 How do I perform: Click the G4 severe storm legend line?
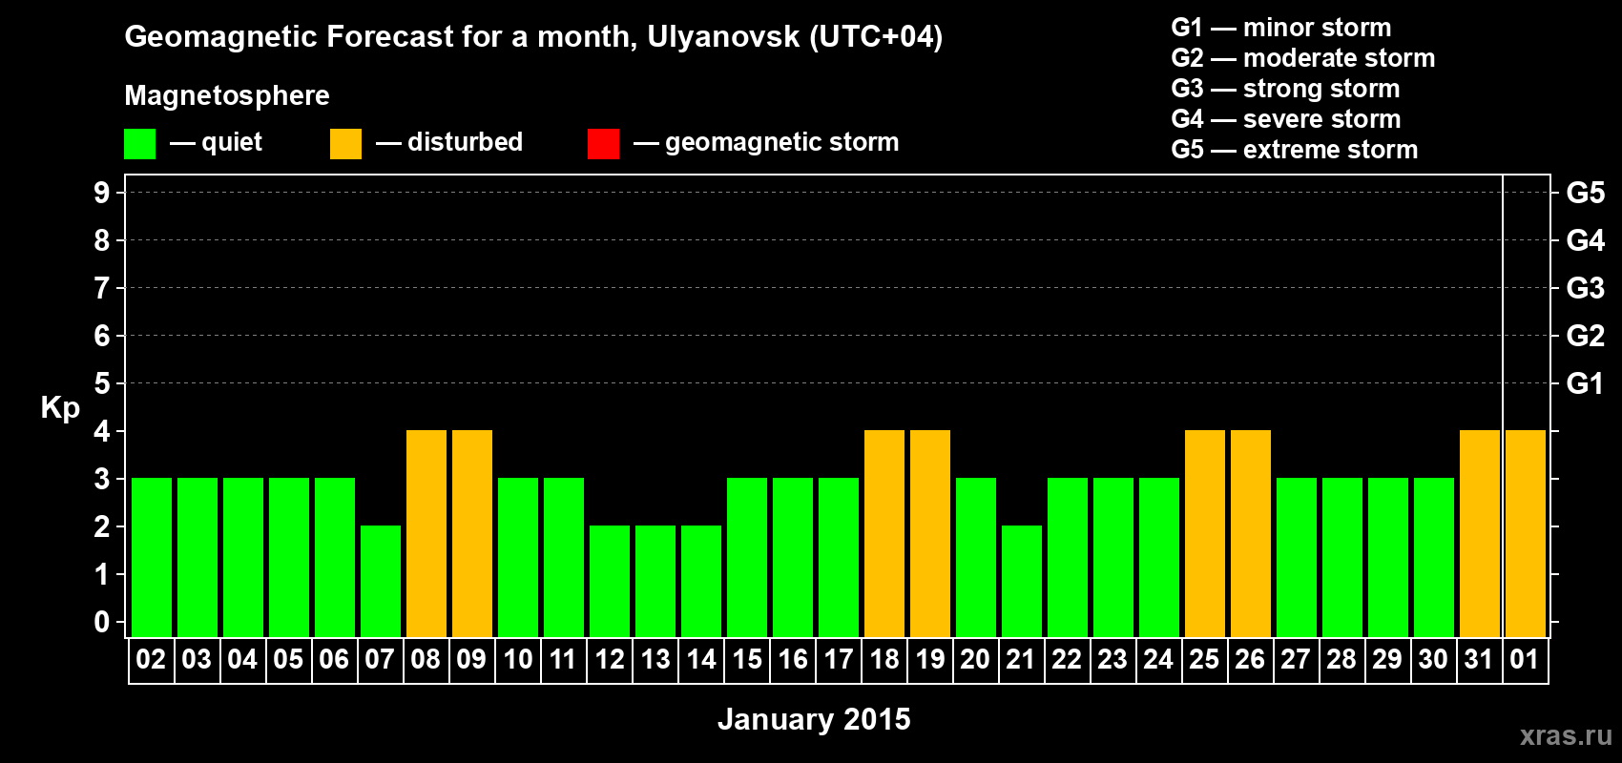1286,119
